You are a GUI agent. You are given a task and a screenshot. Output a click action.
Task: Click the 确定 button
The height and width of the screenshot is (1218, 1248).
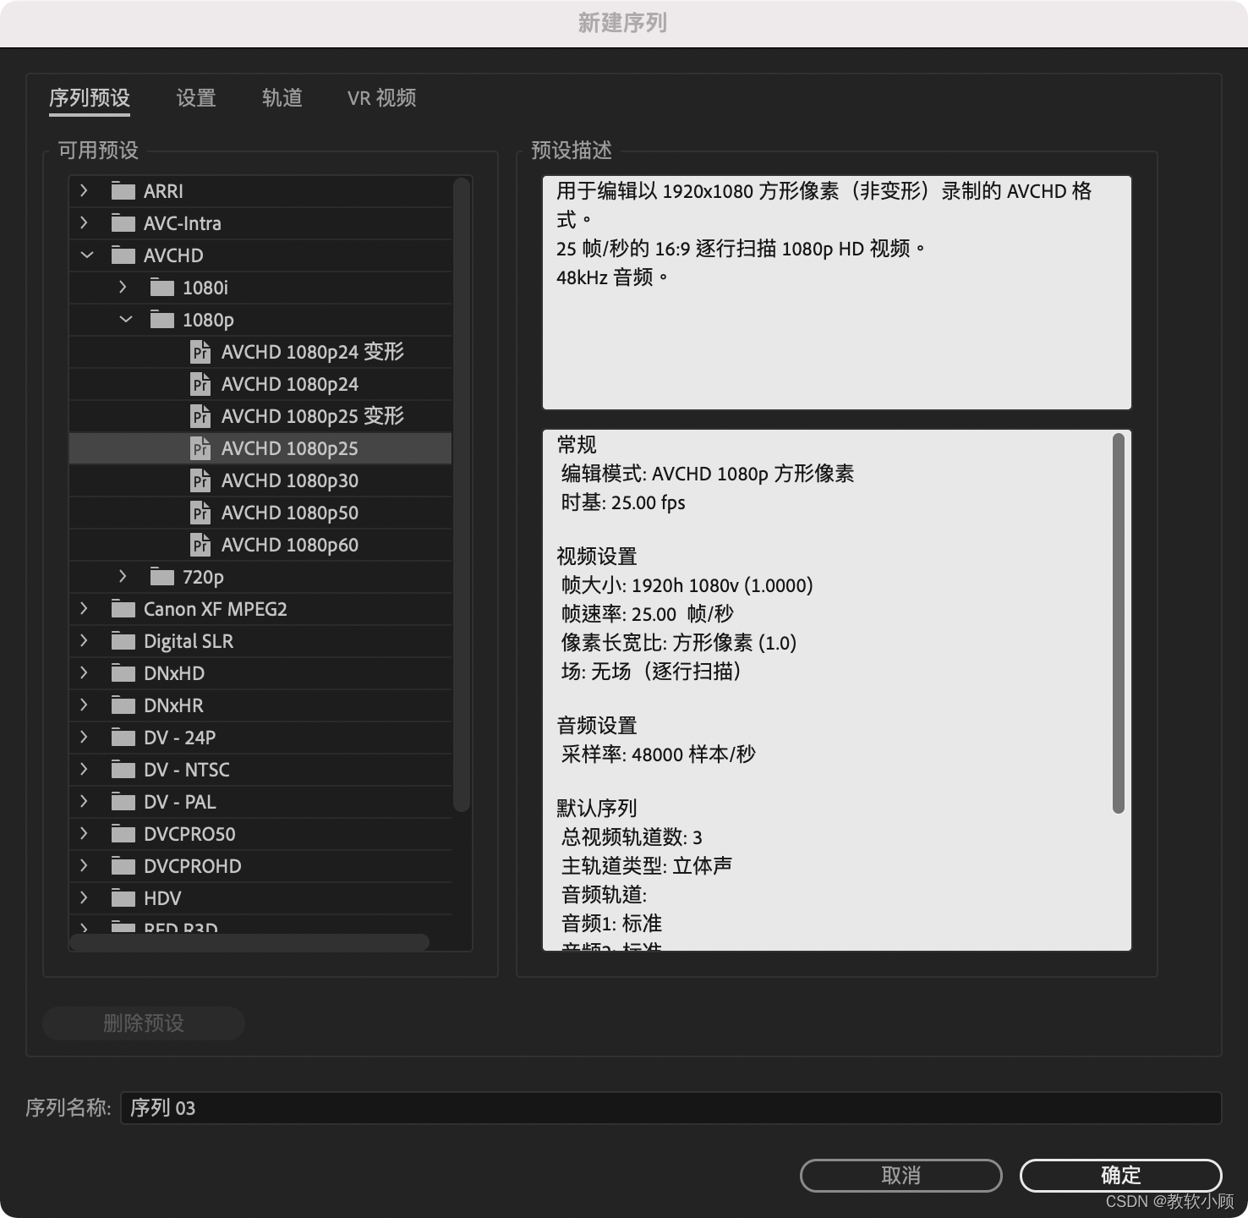(1121, 1175)
